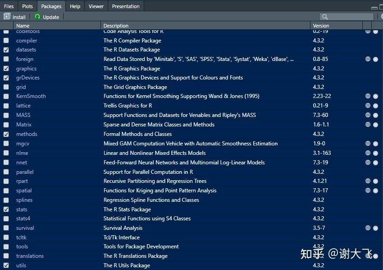The width and height of the screenshot is (383, 270).
Task: Open globe icon next to Matrix package
Action: [368, 124]
